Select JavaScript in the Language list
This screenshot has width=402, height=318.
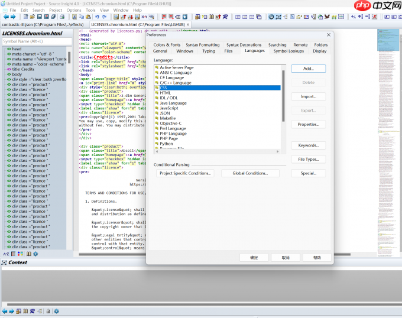(x=168, y=108)
